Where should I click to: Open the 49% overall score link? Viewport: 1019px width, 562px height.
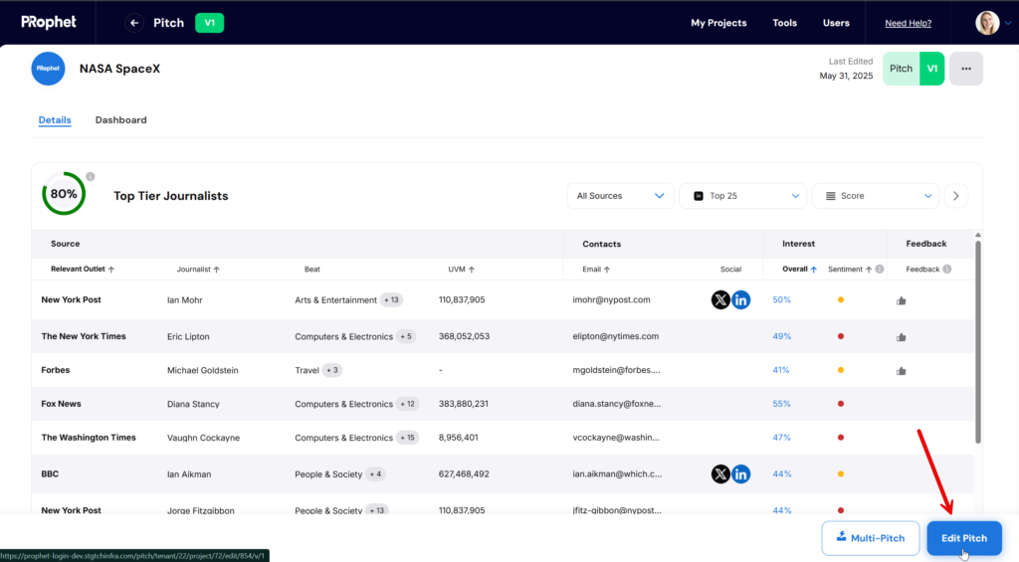coord(781,336)
